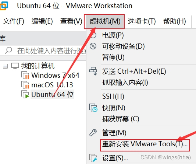The image size is (196, 164).
Task: Open the 管理(M) submenu
Action: pyautogui.click(x=114, y=133)
